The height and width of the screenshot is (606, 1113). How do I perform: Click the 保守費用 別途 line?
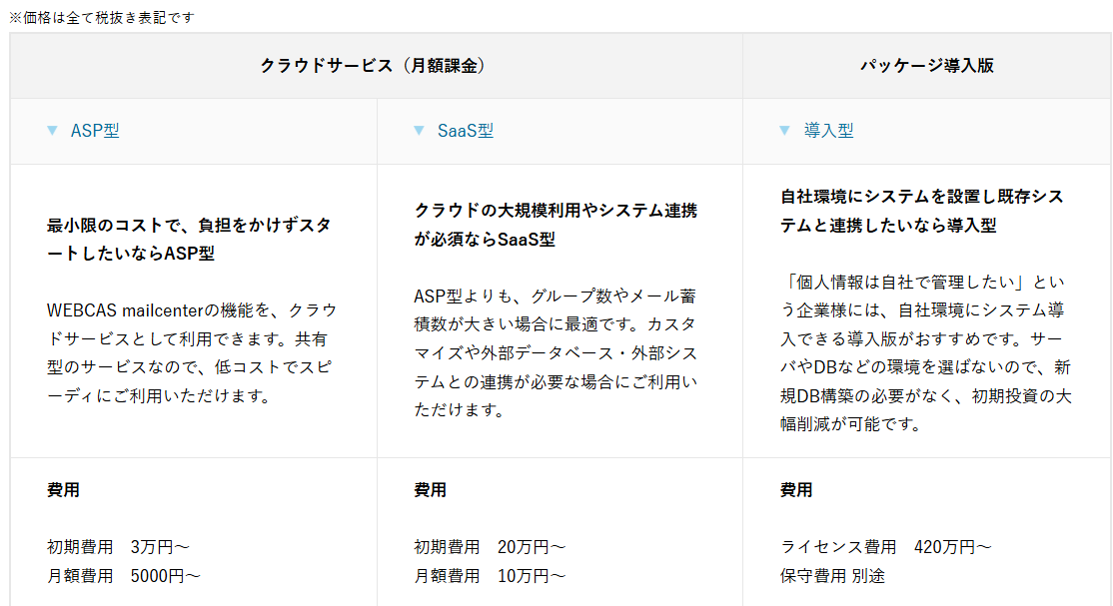pyautogui.click(x=832, y=576)
